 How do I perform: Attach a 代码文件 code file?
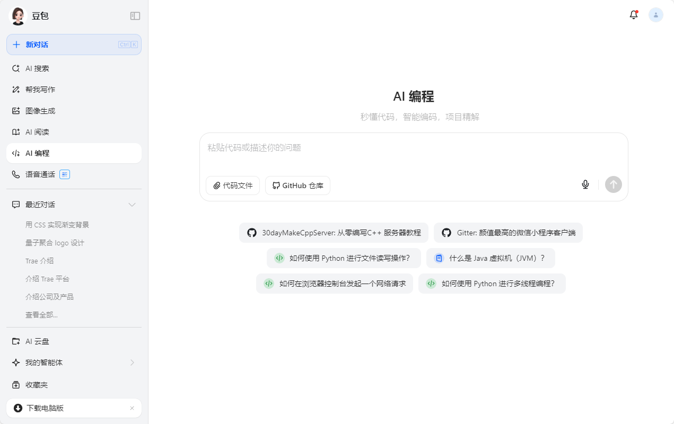pos(232,185)
